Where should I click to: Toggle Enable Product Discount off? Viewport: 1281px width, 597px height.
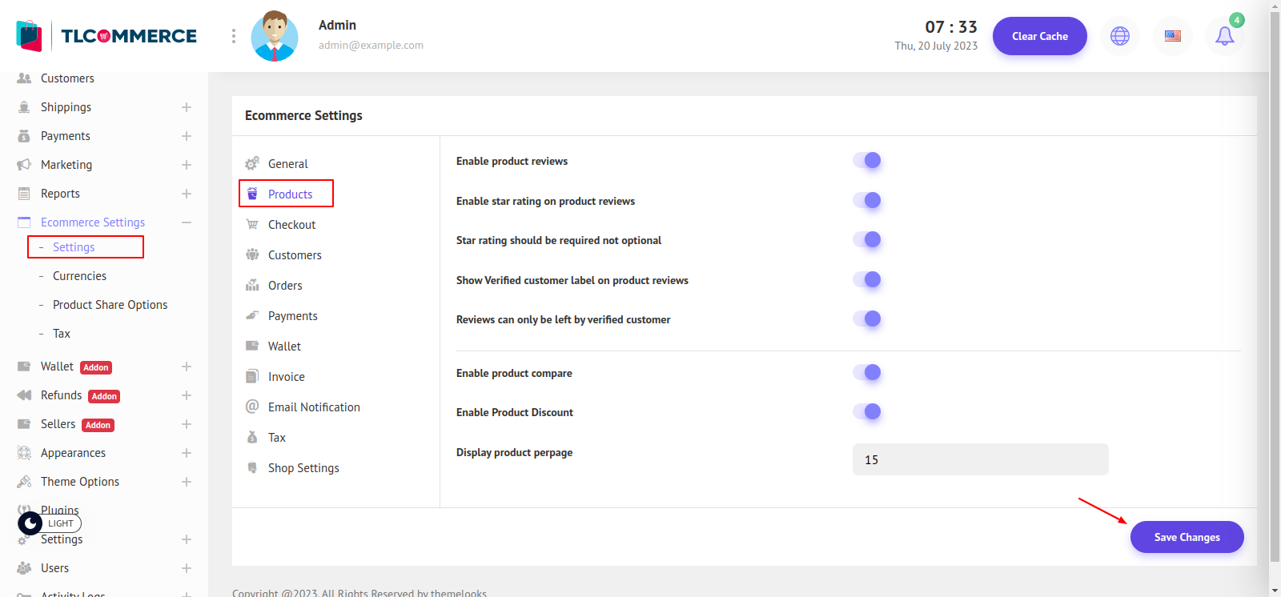[x=867, y=412]
